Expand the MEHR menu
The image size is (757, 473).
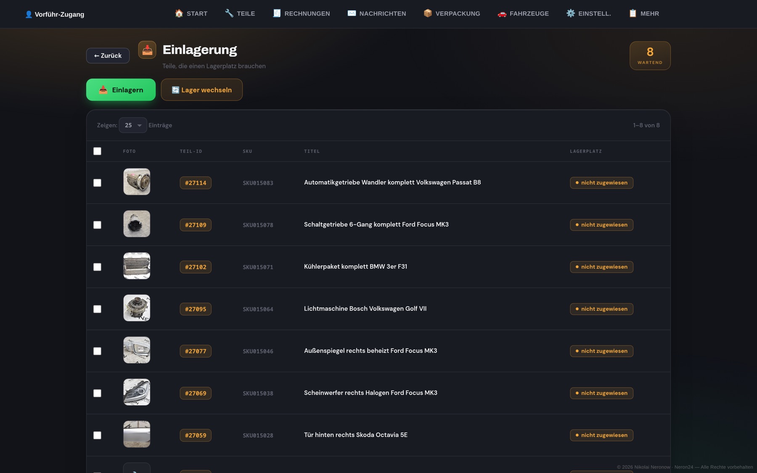[x=644, y=13]
